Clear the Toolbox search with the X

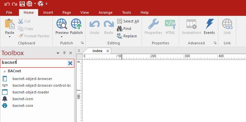tap(70, 63)
